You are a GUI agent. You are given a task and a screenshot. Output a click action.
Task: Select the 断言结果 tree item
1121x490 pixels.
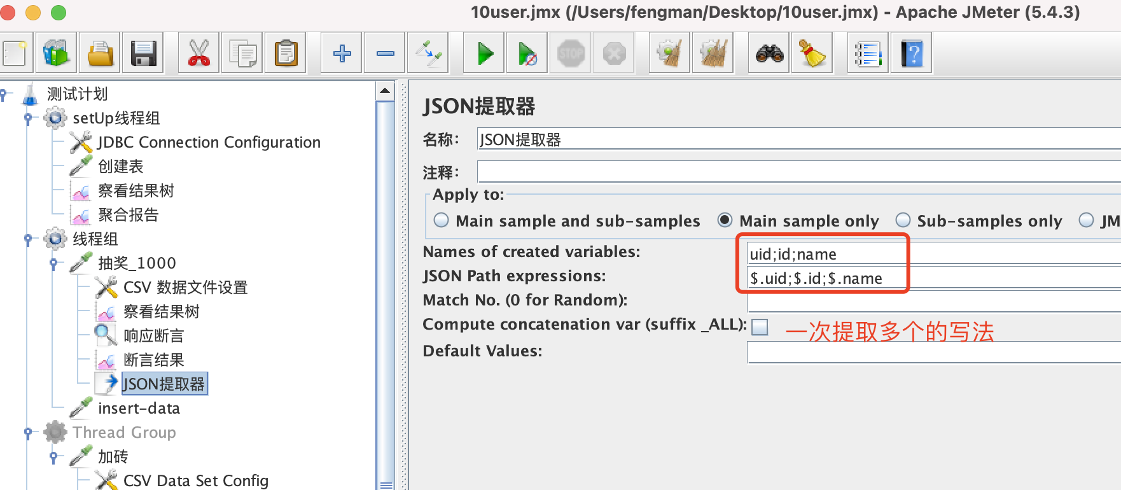pos(153,360)
